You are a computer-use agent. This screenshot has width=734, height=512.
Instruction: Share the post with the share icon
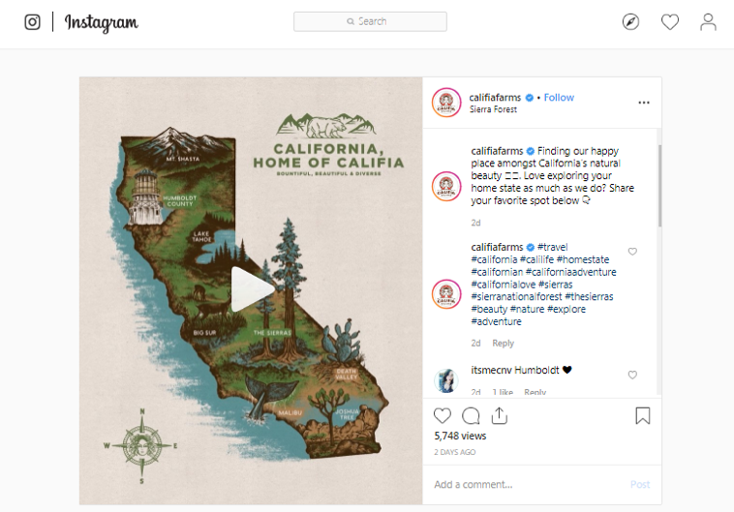pyautogui.click(x=500, y=415)
